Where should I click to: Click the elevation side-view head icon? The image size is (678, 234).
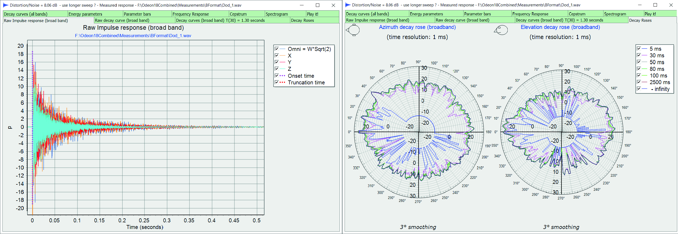(x=501, y=30)
